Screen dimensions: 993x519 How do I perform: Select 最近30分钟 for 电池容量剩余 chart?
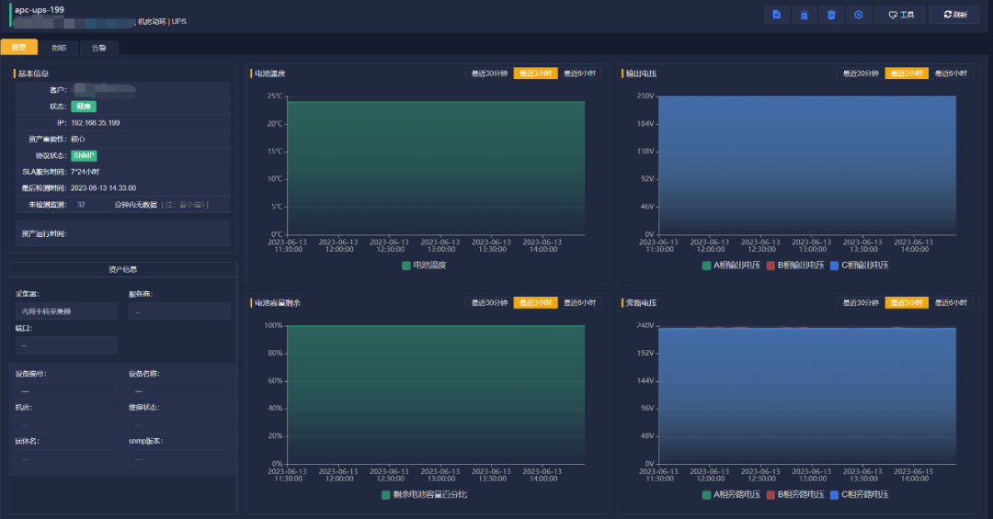(x=489, y=302)
